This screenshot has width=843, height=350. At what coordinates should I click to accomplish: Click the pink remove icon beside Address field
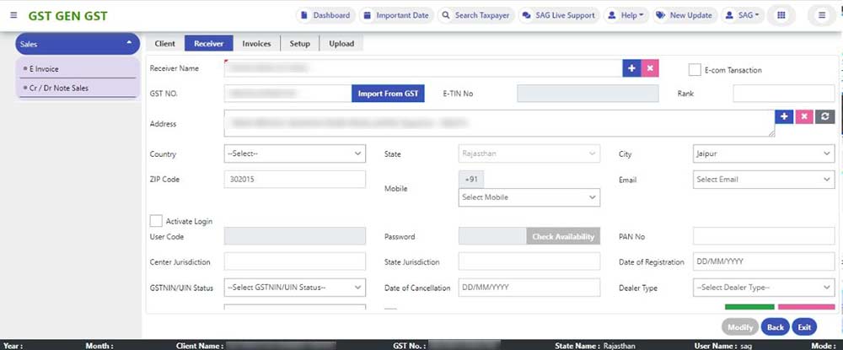click(804, 116)
